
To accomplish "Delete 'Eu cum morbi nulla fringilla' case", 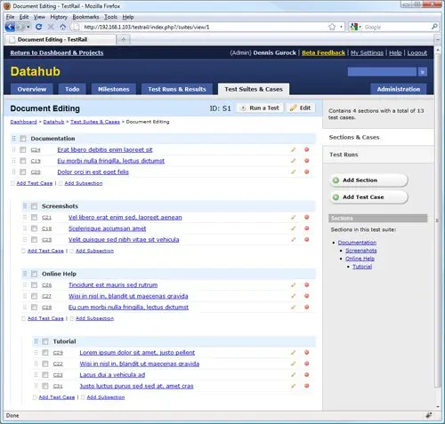I will pyautogui.click(x=307, y=307).
